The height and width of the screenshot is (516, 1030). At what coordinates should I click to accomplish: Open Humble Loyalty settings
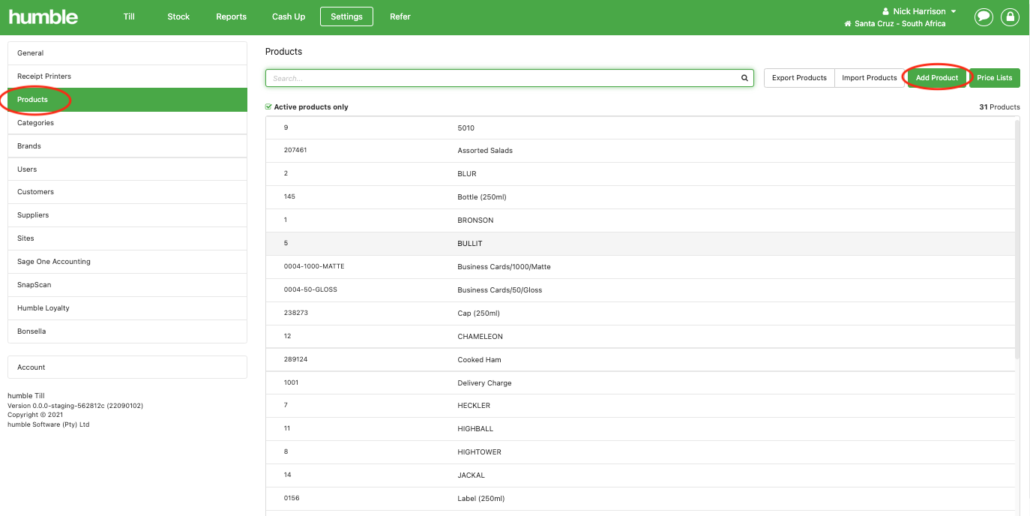[x=127, y=308]
